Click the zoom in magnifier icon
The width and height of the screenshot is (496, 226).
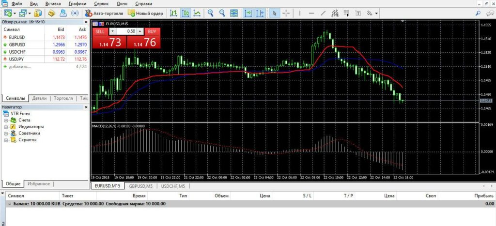point(210,13)
